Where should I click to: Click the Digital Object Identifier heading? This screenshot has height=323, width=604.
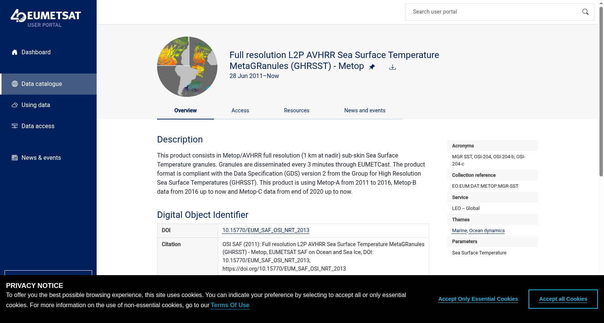pyautogui.click(x=203, y=215)
